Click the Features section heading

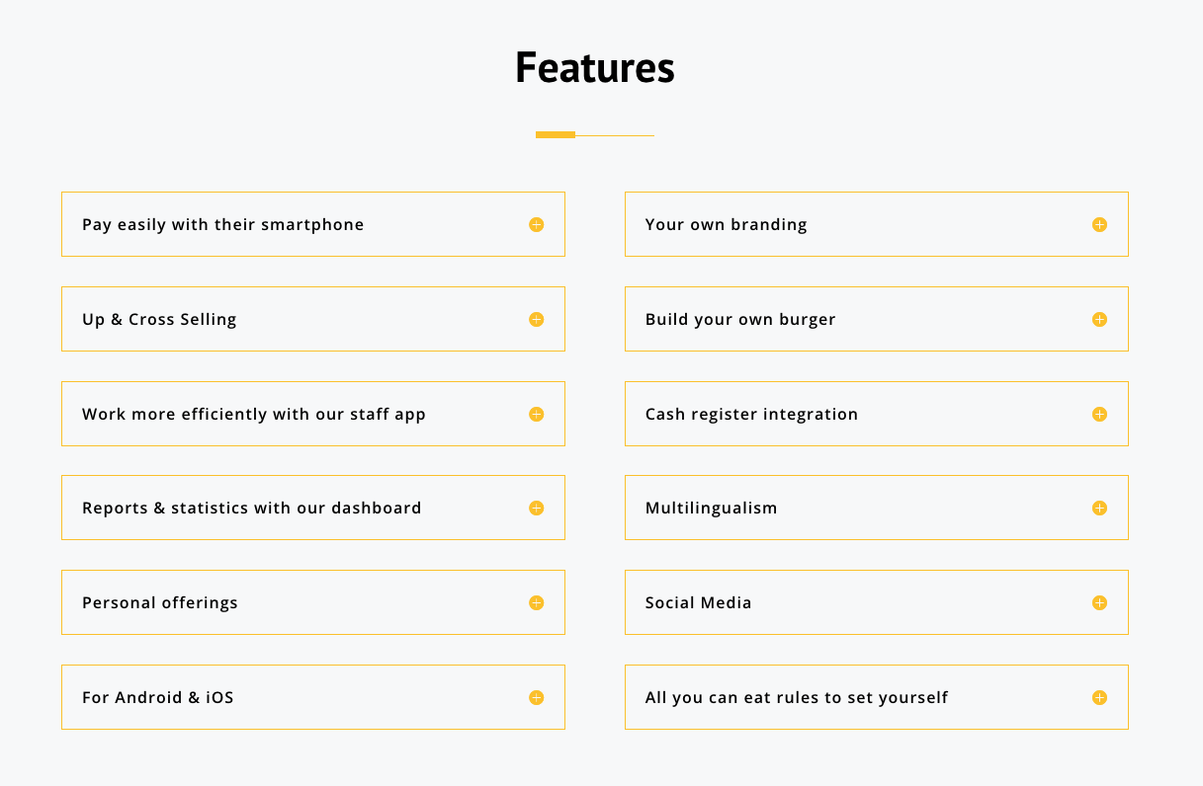[x=594, y=68]
